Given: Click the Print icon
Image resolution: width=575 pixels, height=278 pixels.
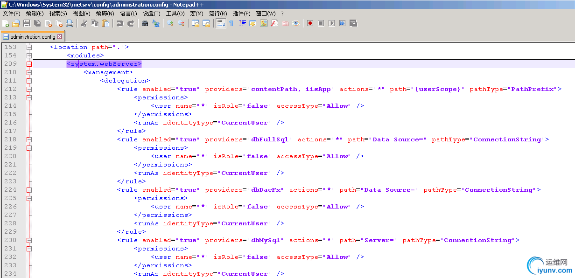Looking at the screenshot, I should pyautogui.click(x=70, y=23).
